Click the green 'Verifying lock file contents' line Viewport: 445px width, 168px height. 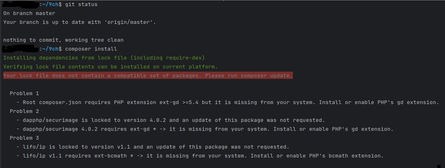tap(110, 67)
